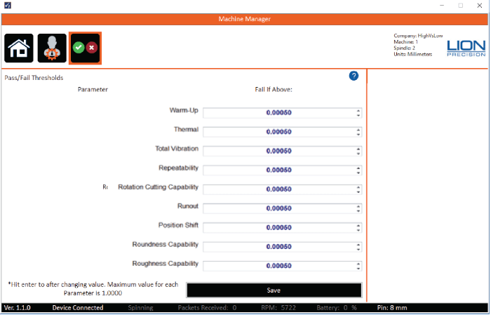Click the Parameter column header
This screenshot has width=491, height=315.
93,90
